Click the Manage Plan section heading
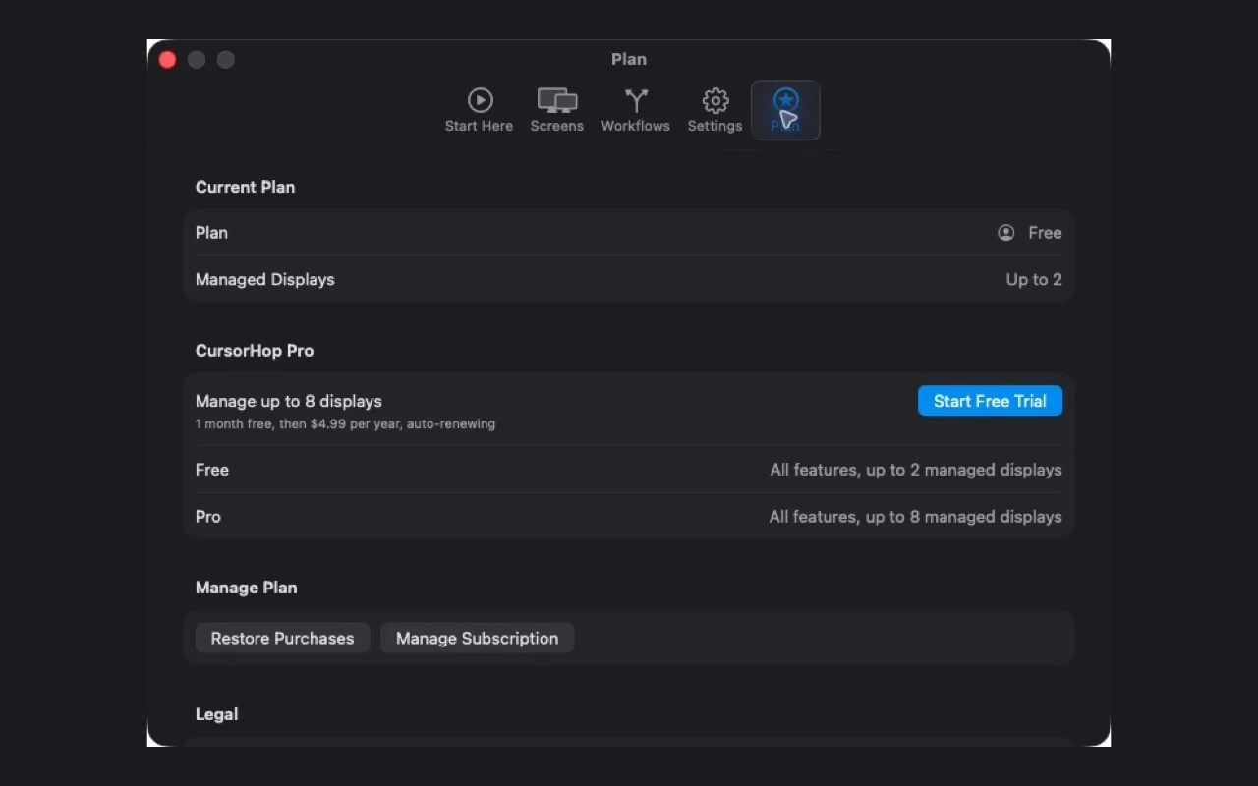This screenshot has height=786, width=1258. coord(246,588)
